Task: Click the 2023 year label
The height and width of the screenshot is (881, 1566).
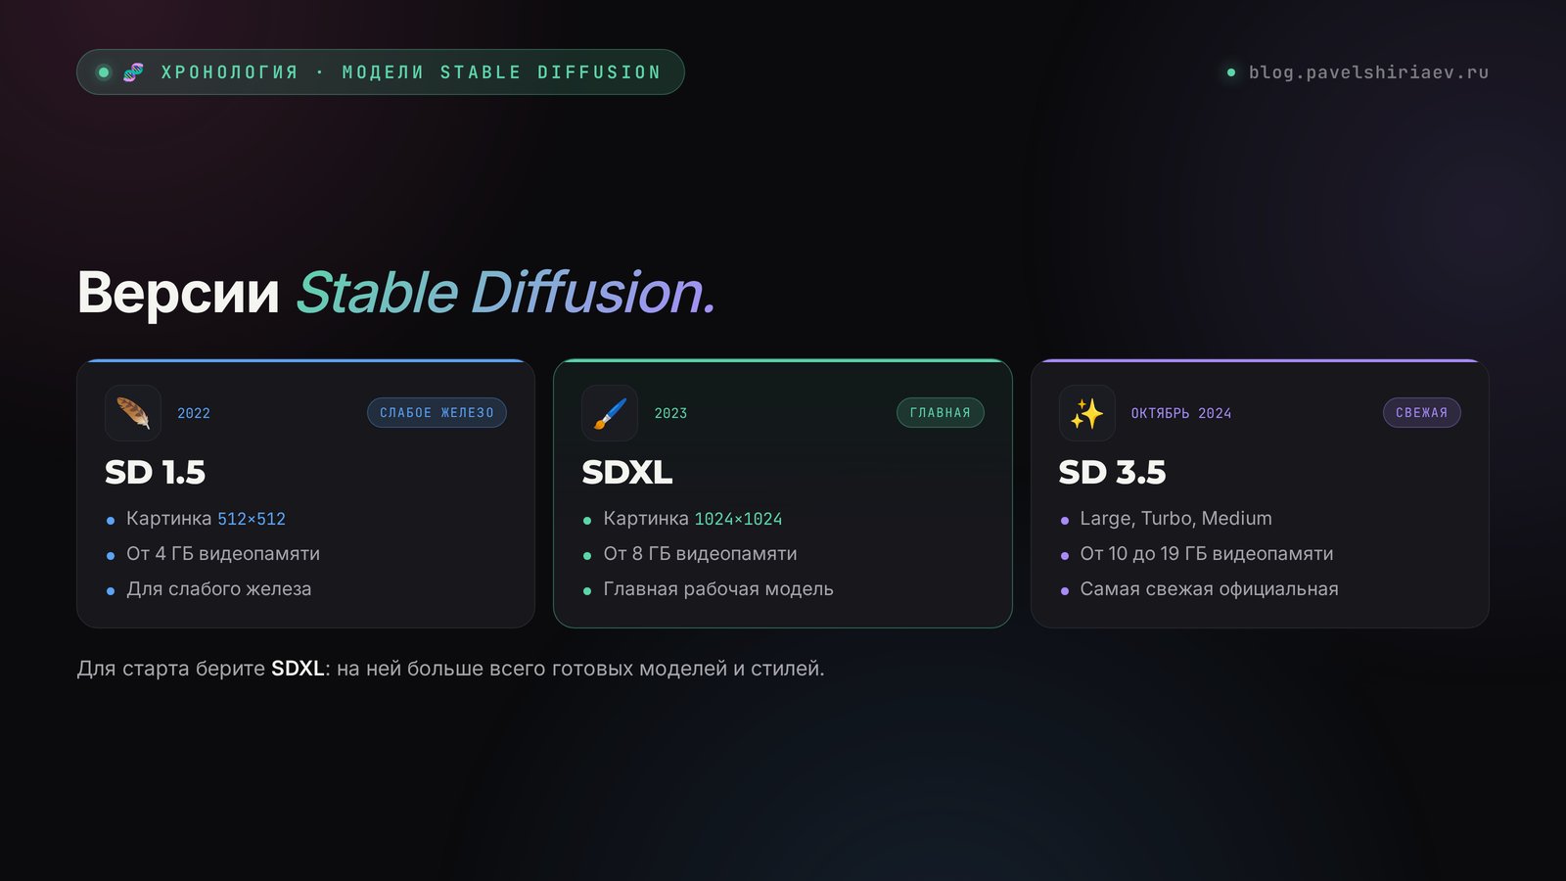Action: (670, 413)
